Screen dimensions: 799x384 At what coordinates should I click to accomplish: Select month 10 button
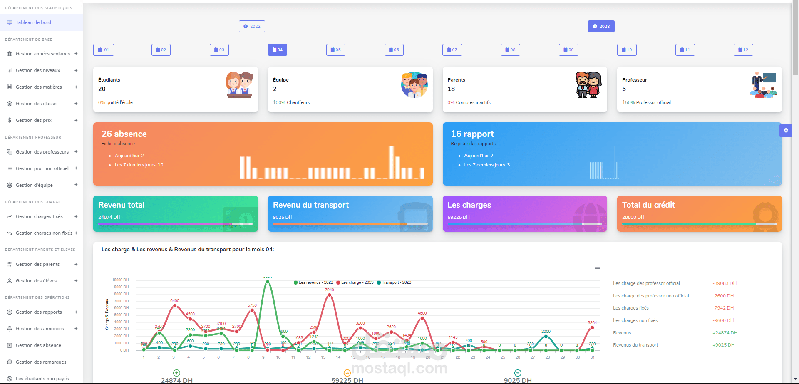point(627,50)
